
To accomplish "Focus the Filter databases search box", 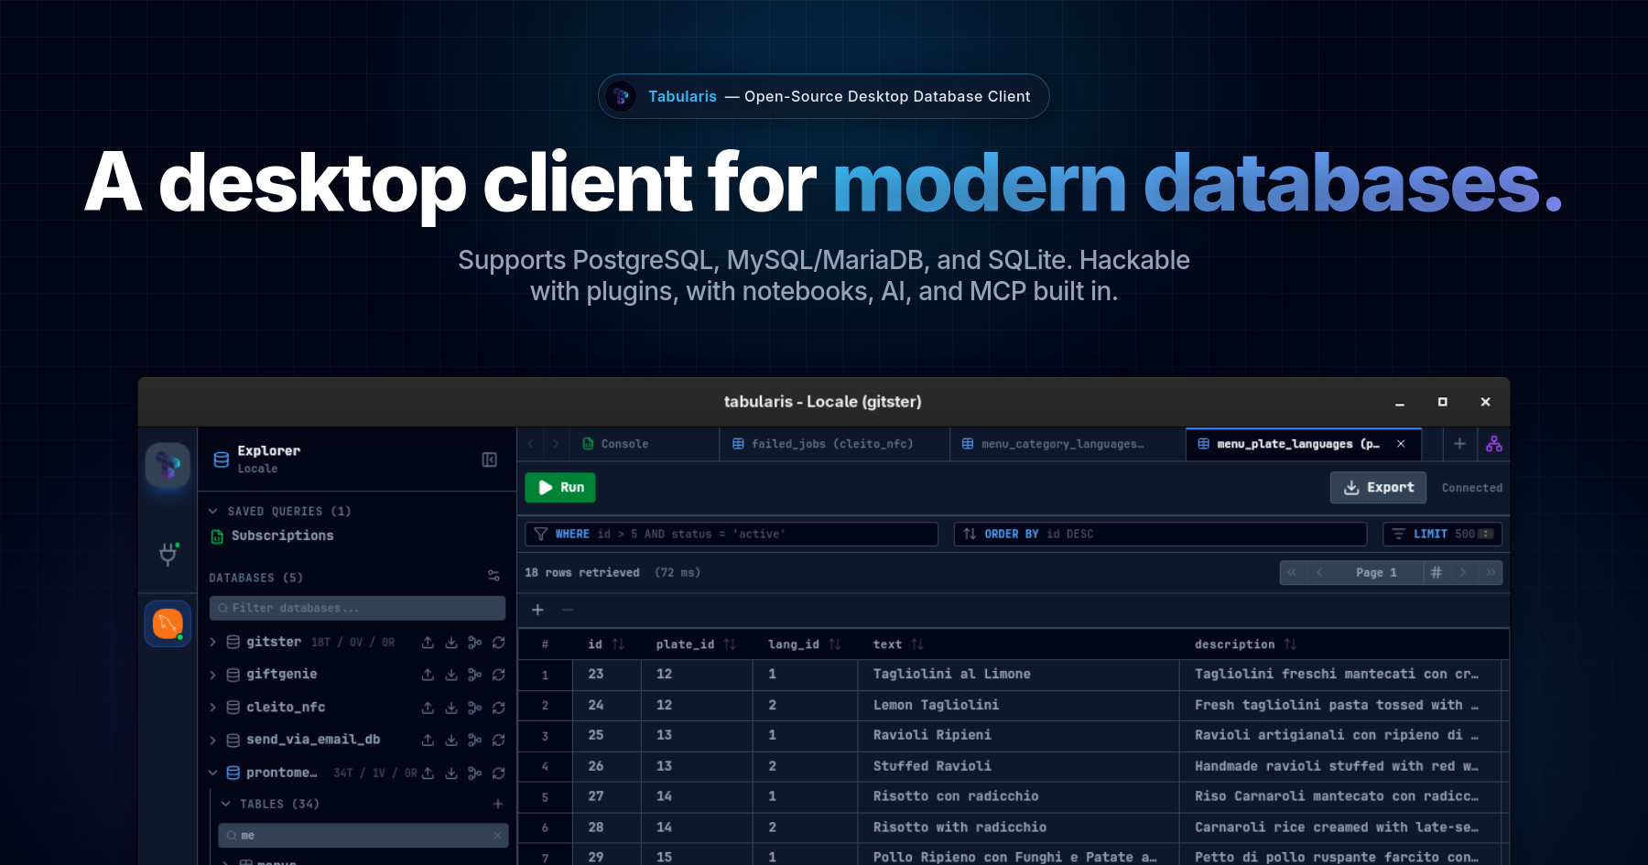I will [357, 608].
